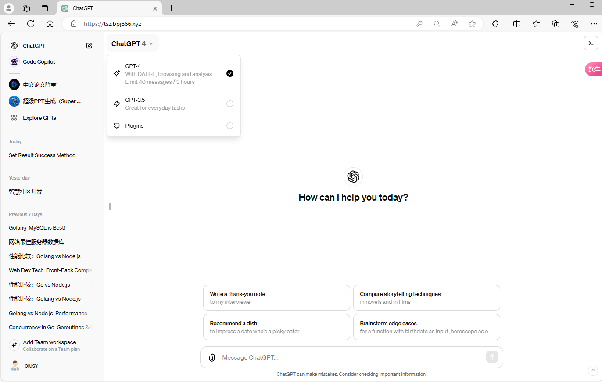This screenshot has width=602, height=382.
Task: Go to the browser home icon
Action: (x=50, y=24)
